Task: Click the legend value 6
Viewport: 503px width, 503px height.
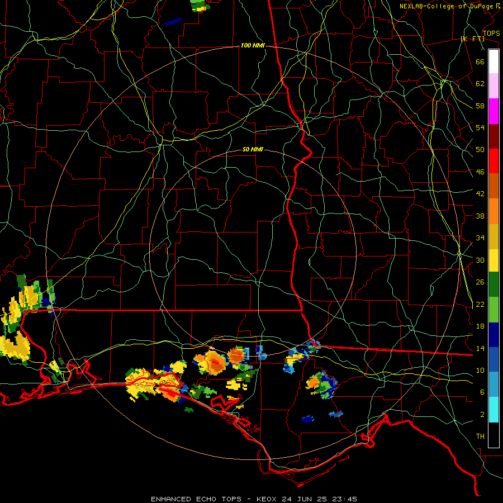Action: coord(482,392)
